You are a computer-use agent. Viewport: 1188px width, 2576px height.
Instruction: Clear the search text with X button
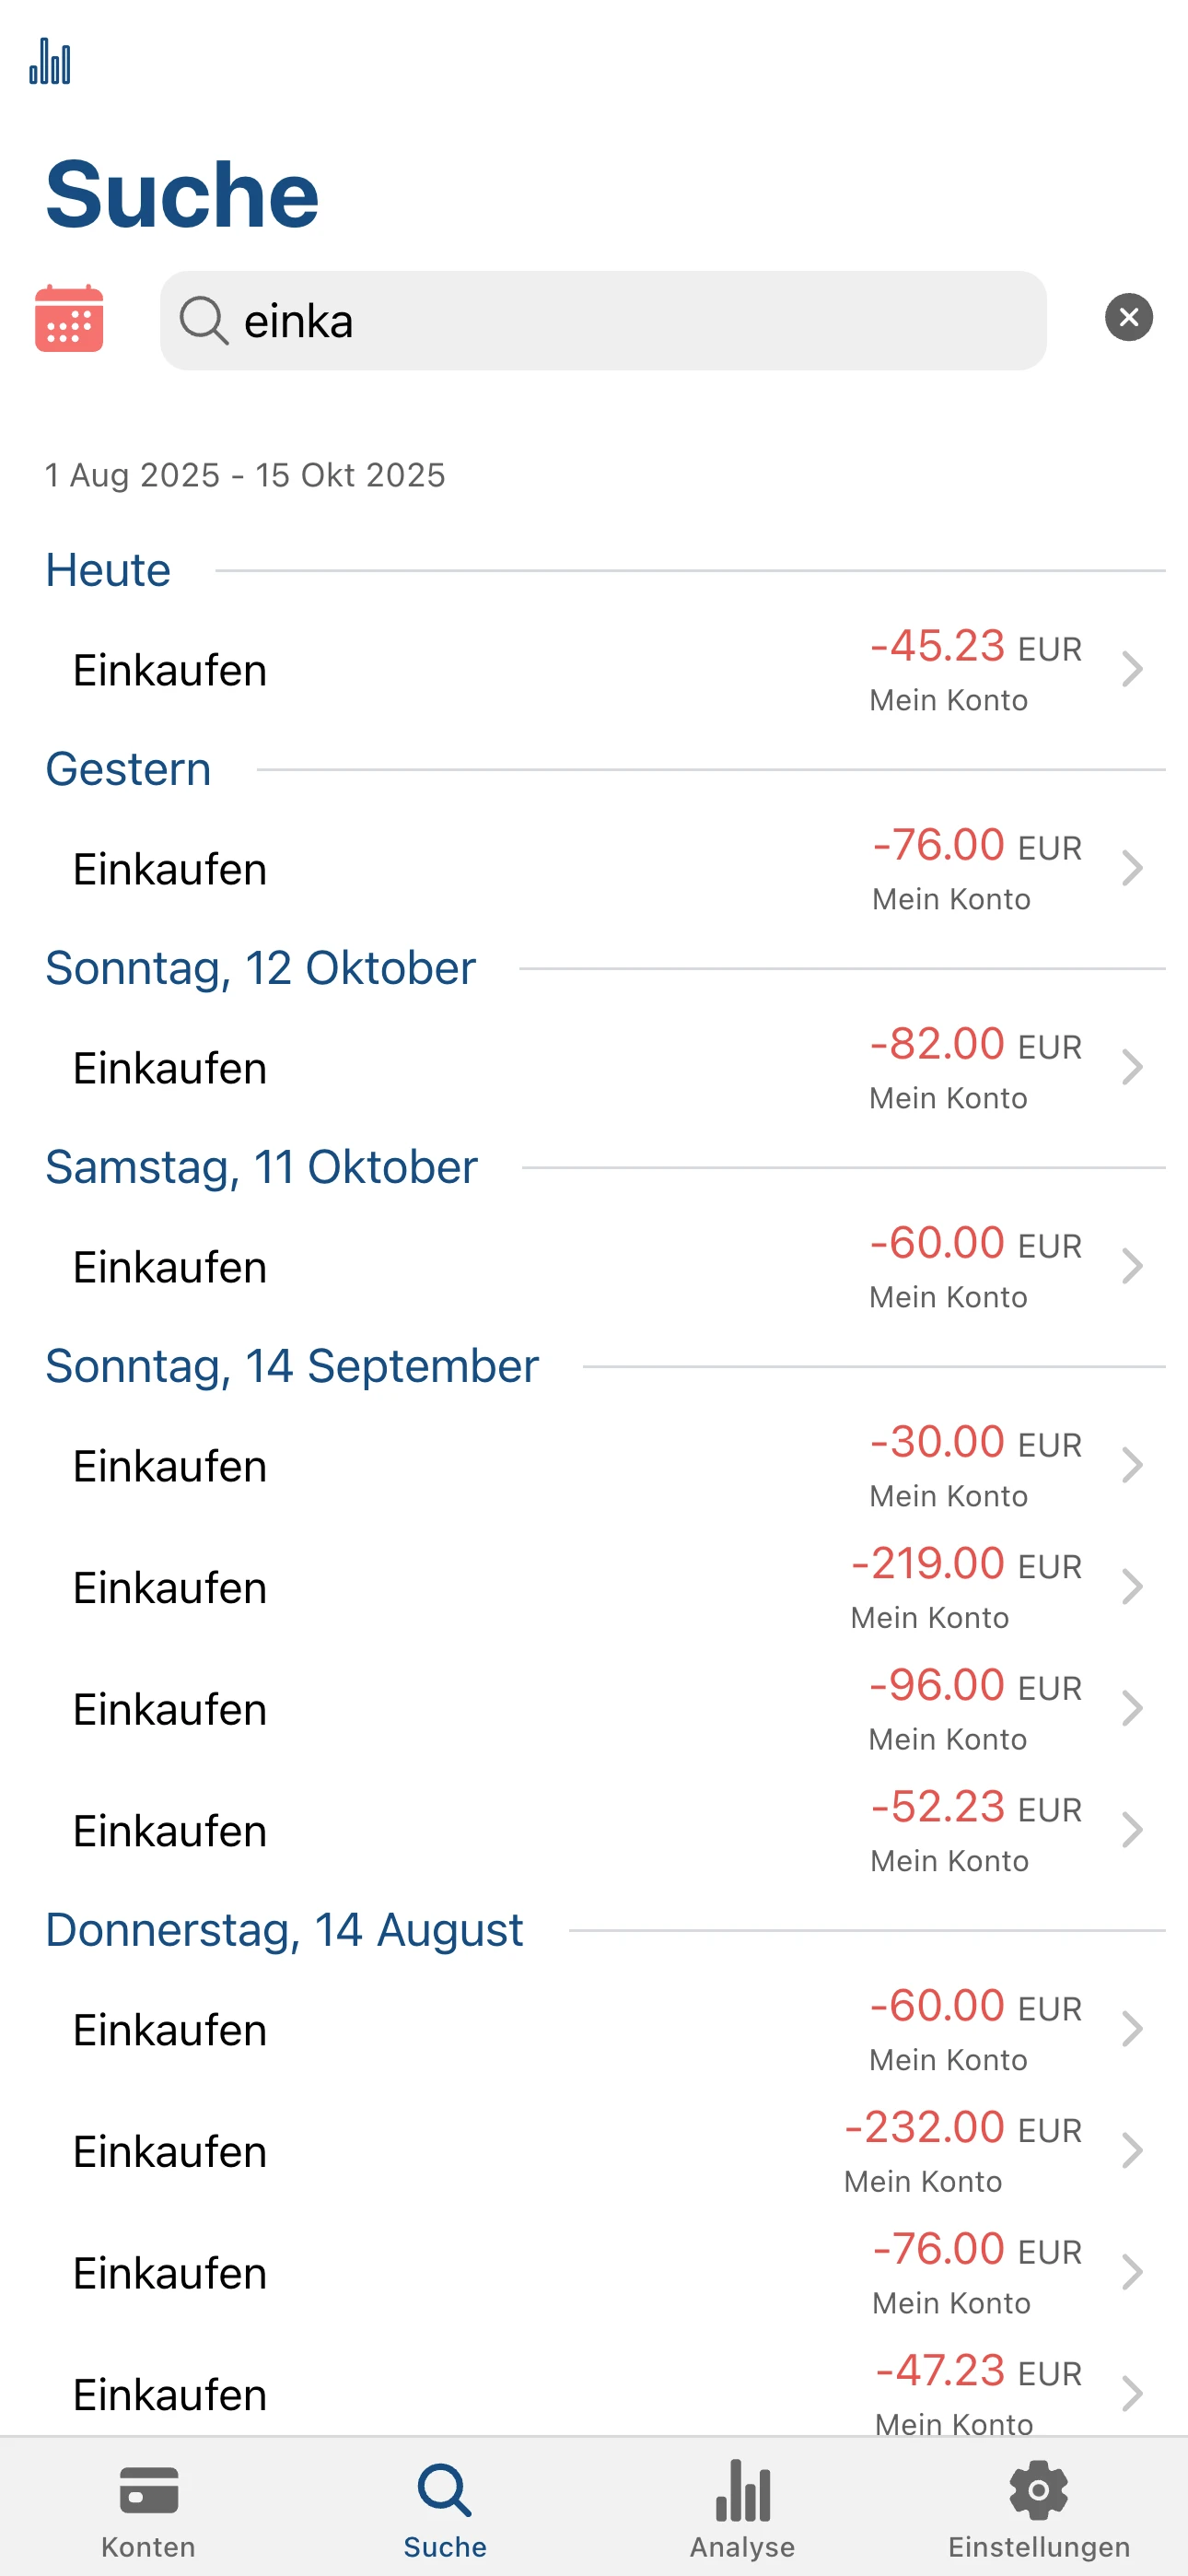(1128, 318)
